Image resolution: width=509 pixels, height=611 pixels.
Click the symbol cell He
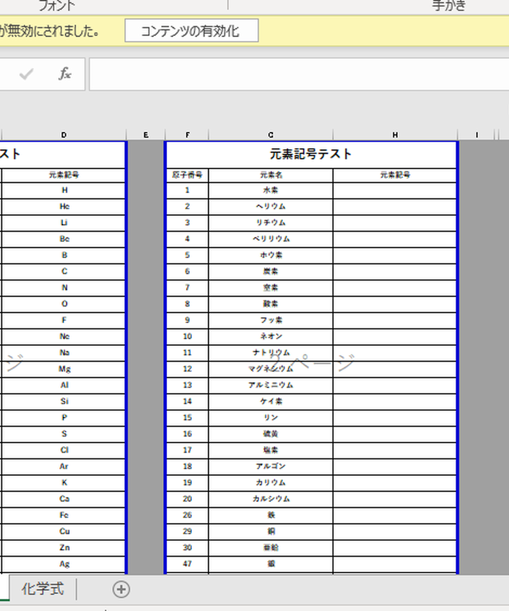tap(64, 206)
